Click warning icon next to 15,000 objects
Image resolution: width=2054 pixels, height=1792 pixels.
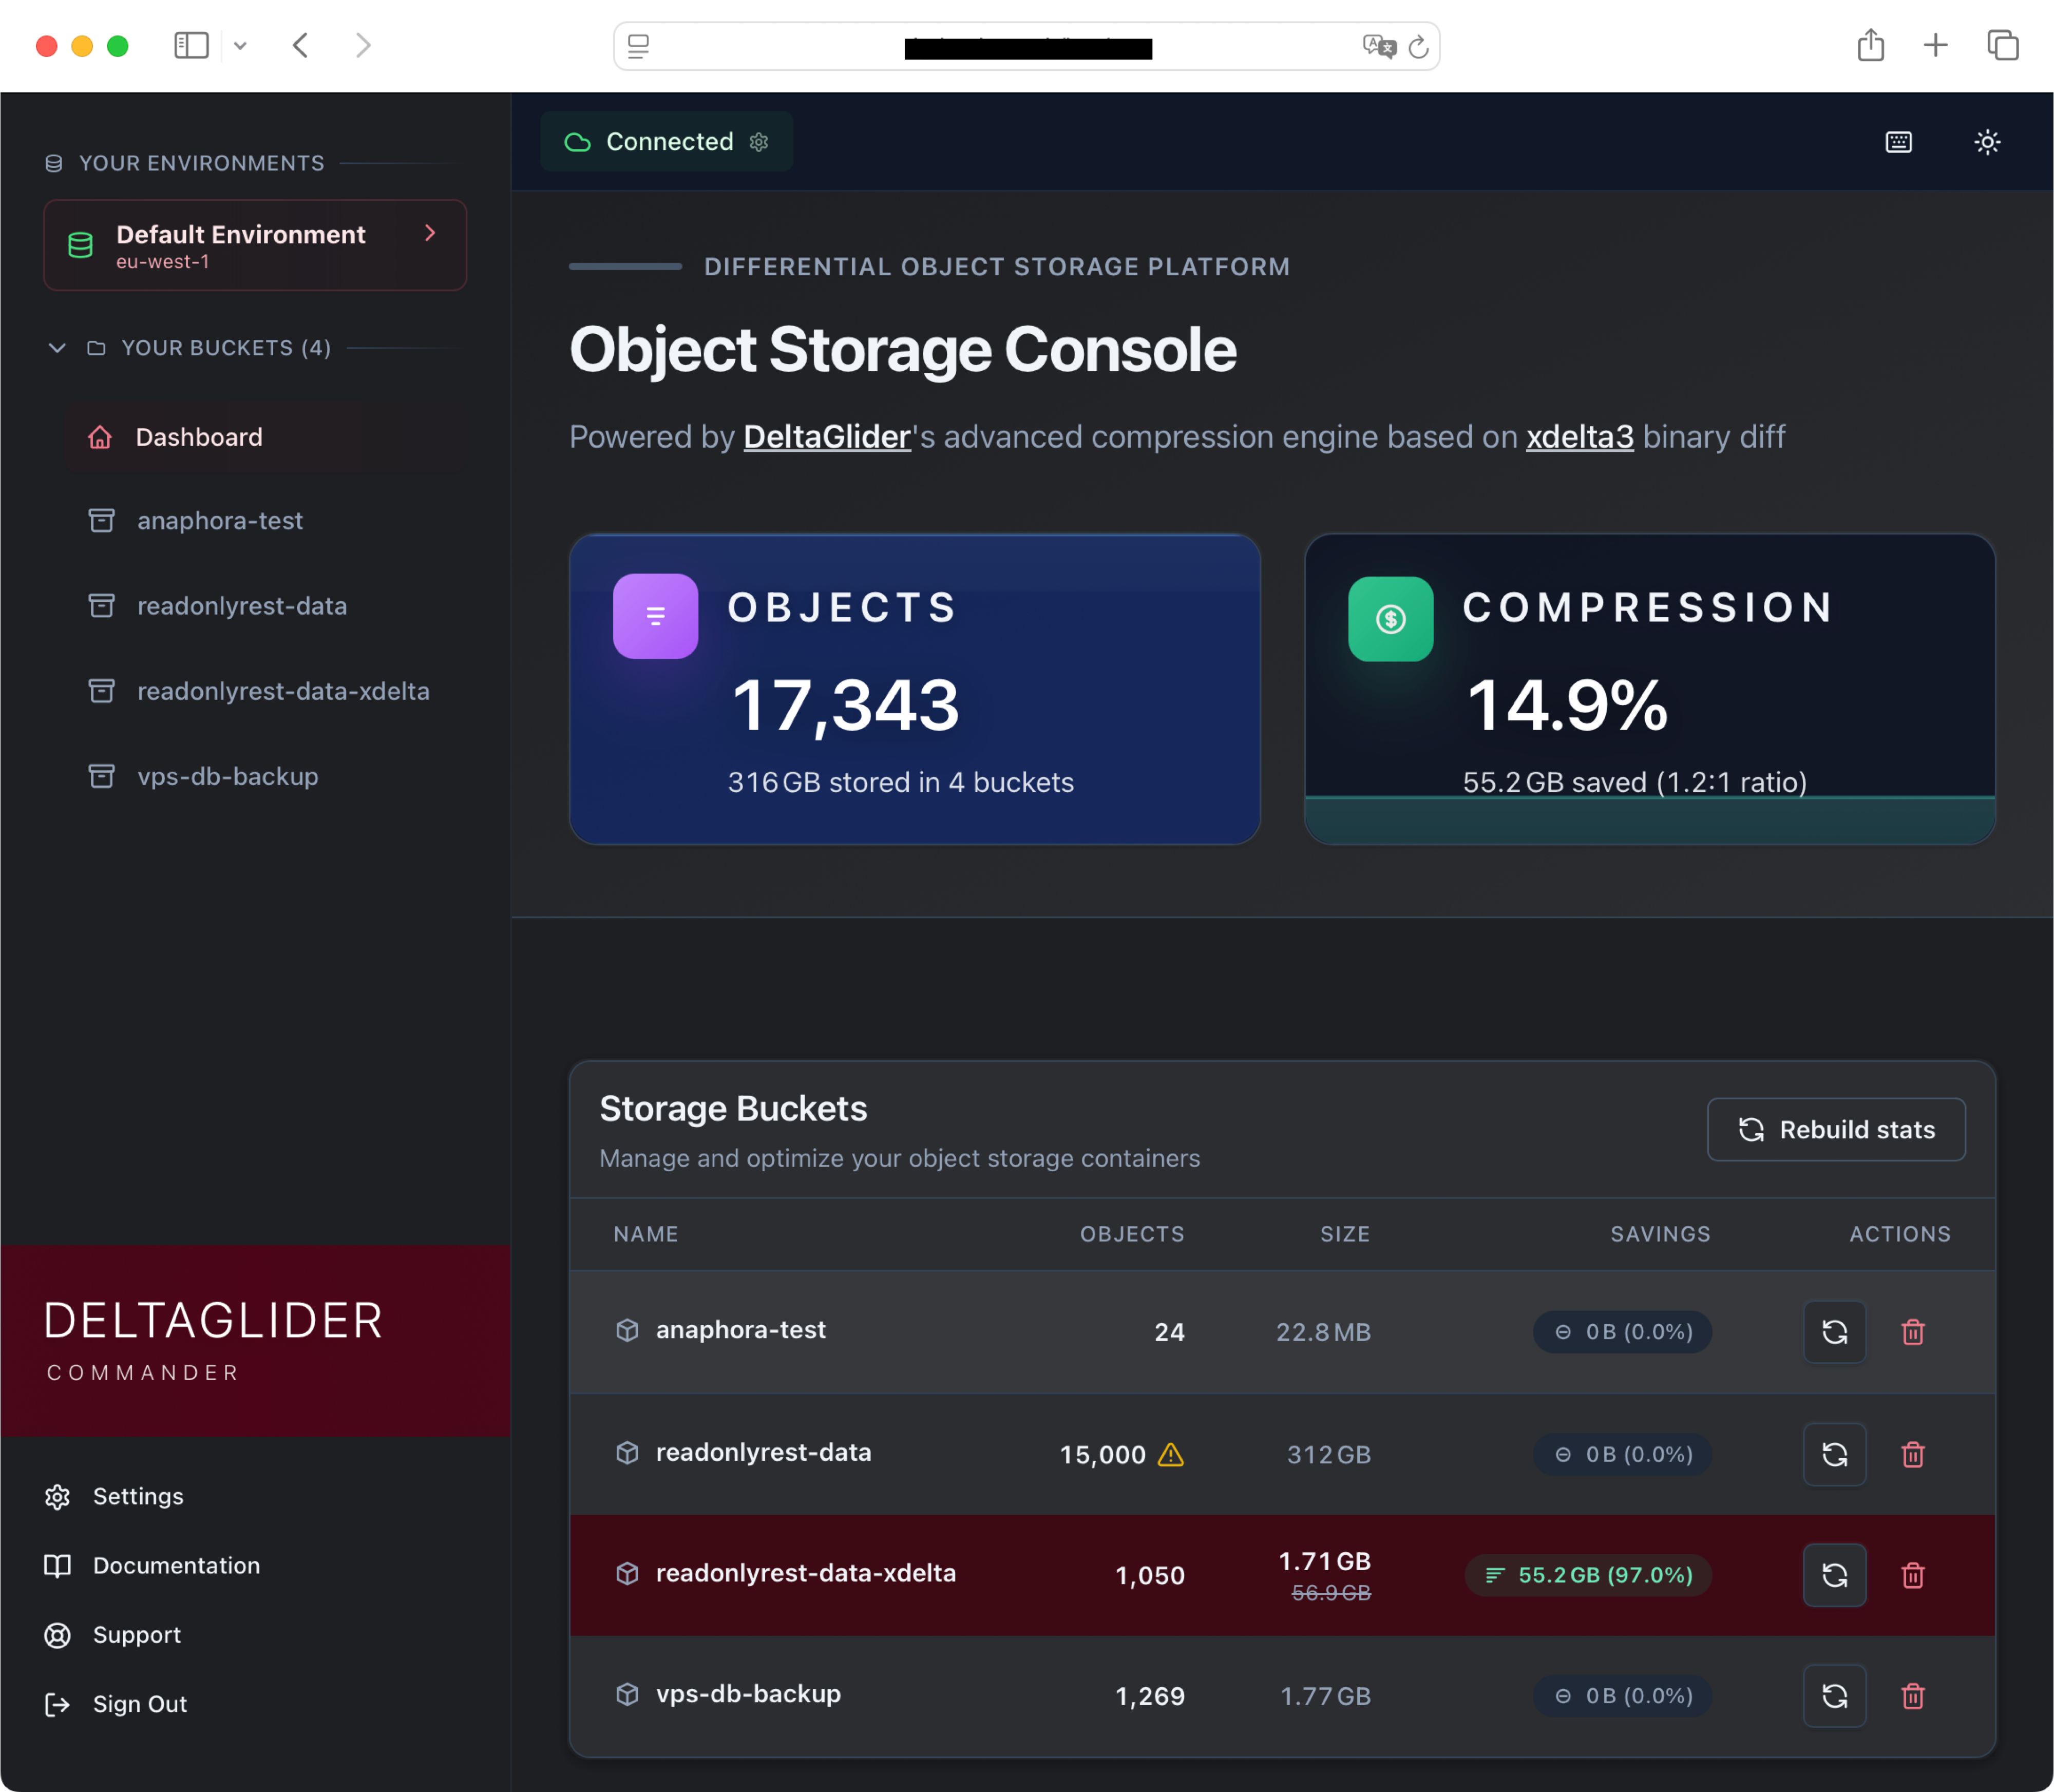(x=1170, y=1455)
